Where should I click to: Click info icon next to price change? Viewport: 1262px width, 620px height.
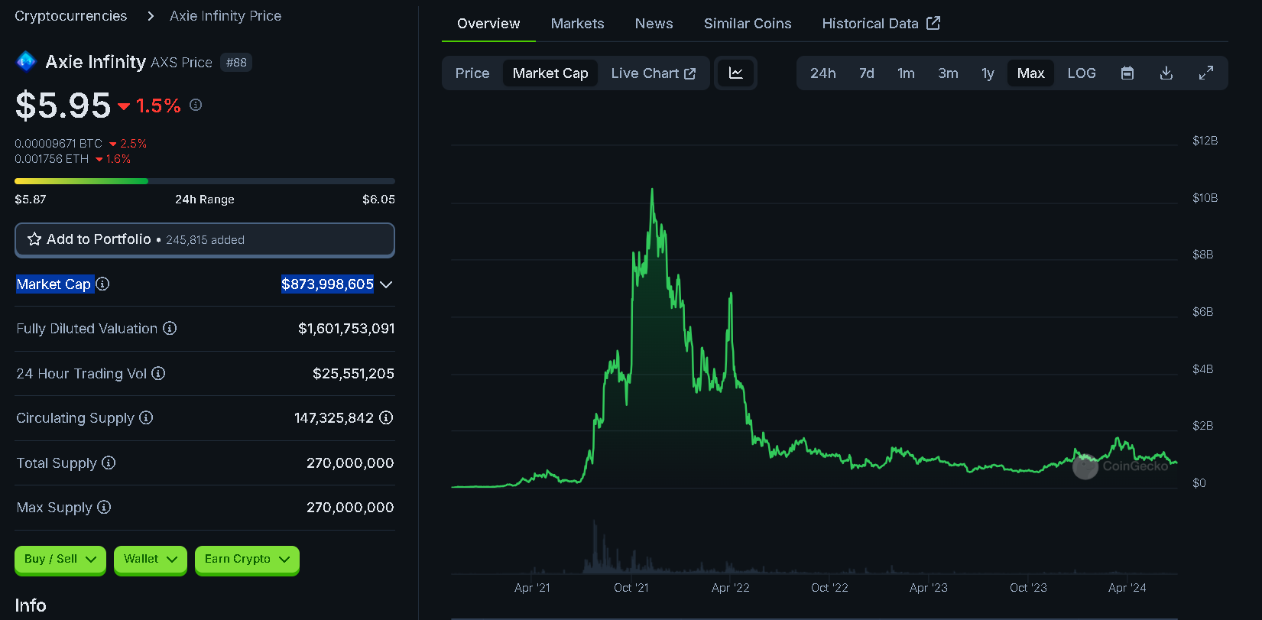pyautogui.click(x=196, y=105)
